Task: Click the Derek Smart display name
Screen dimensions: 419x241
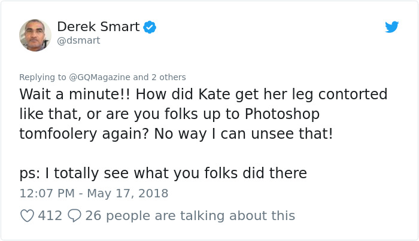Action: coord(98,27)
